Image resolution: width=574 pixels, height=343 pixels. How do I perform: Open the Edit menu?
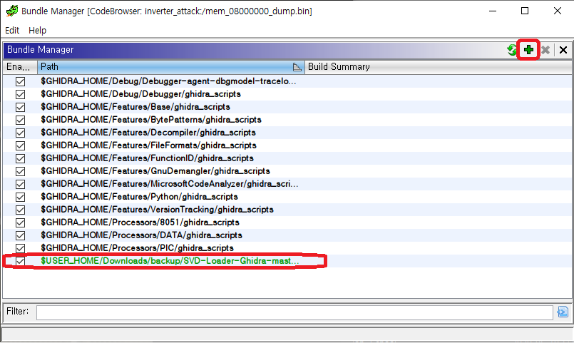[12, 31]
